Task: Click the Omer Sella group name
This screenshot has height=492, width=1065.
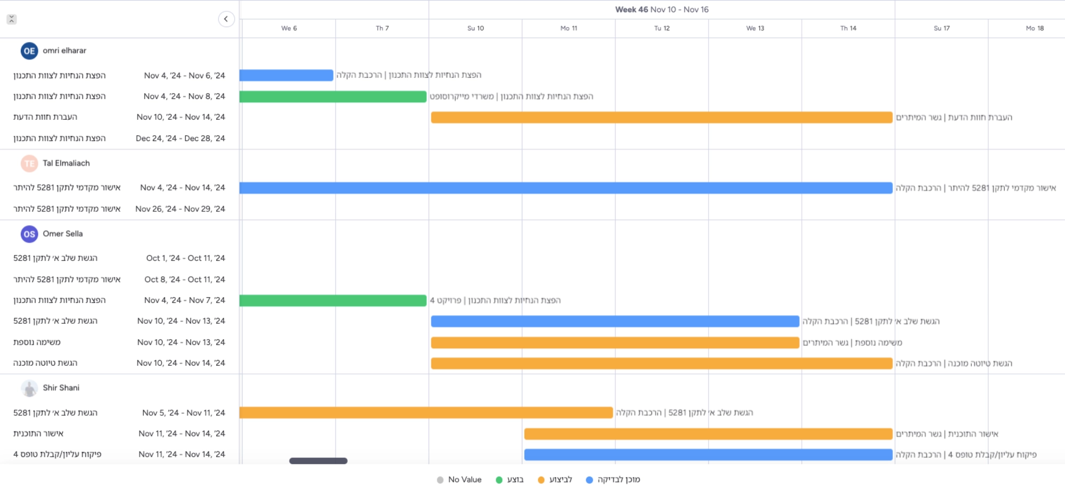Action: click(63, 234)
